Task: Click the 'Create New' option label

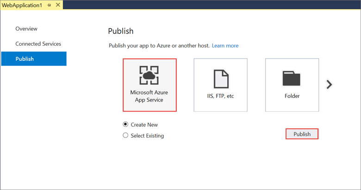Action: [145, 125]
